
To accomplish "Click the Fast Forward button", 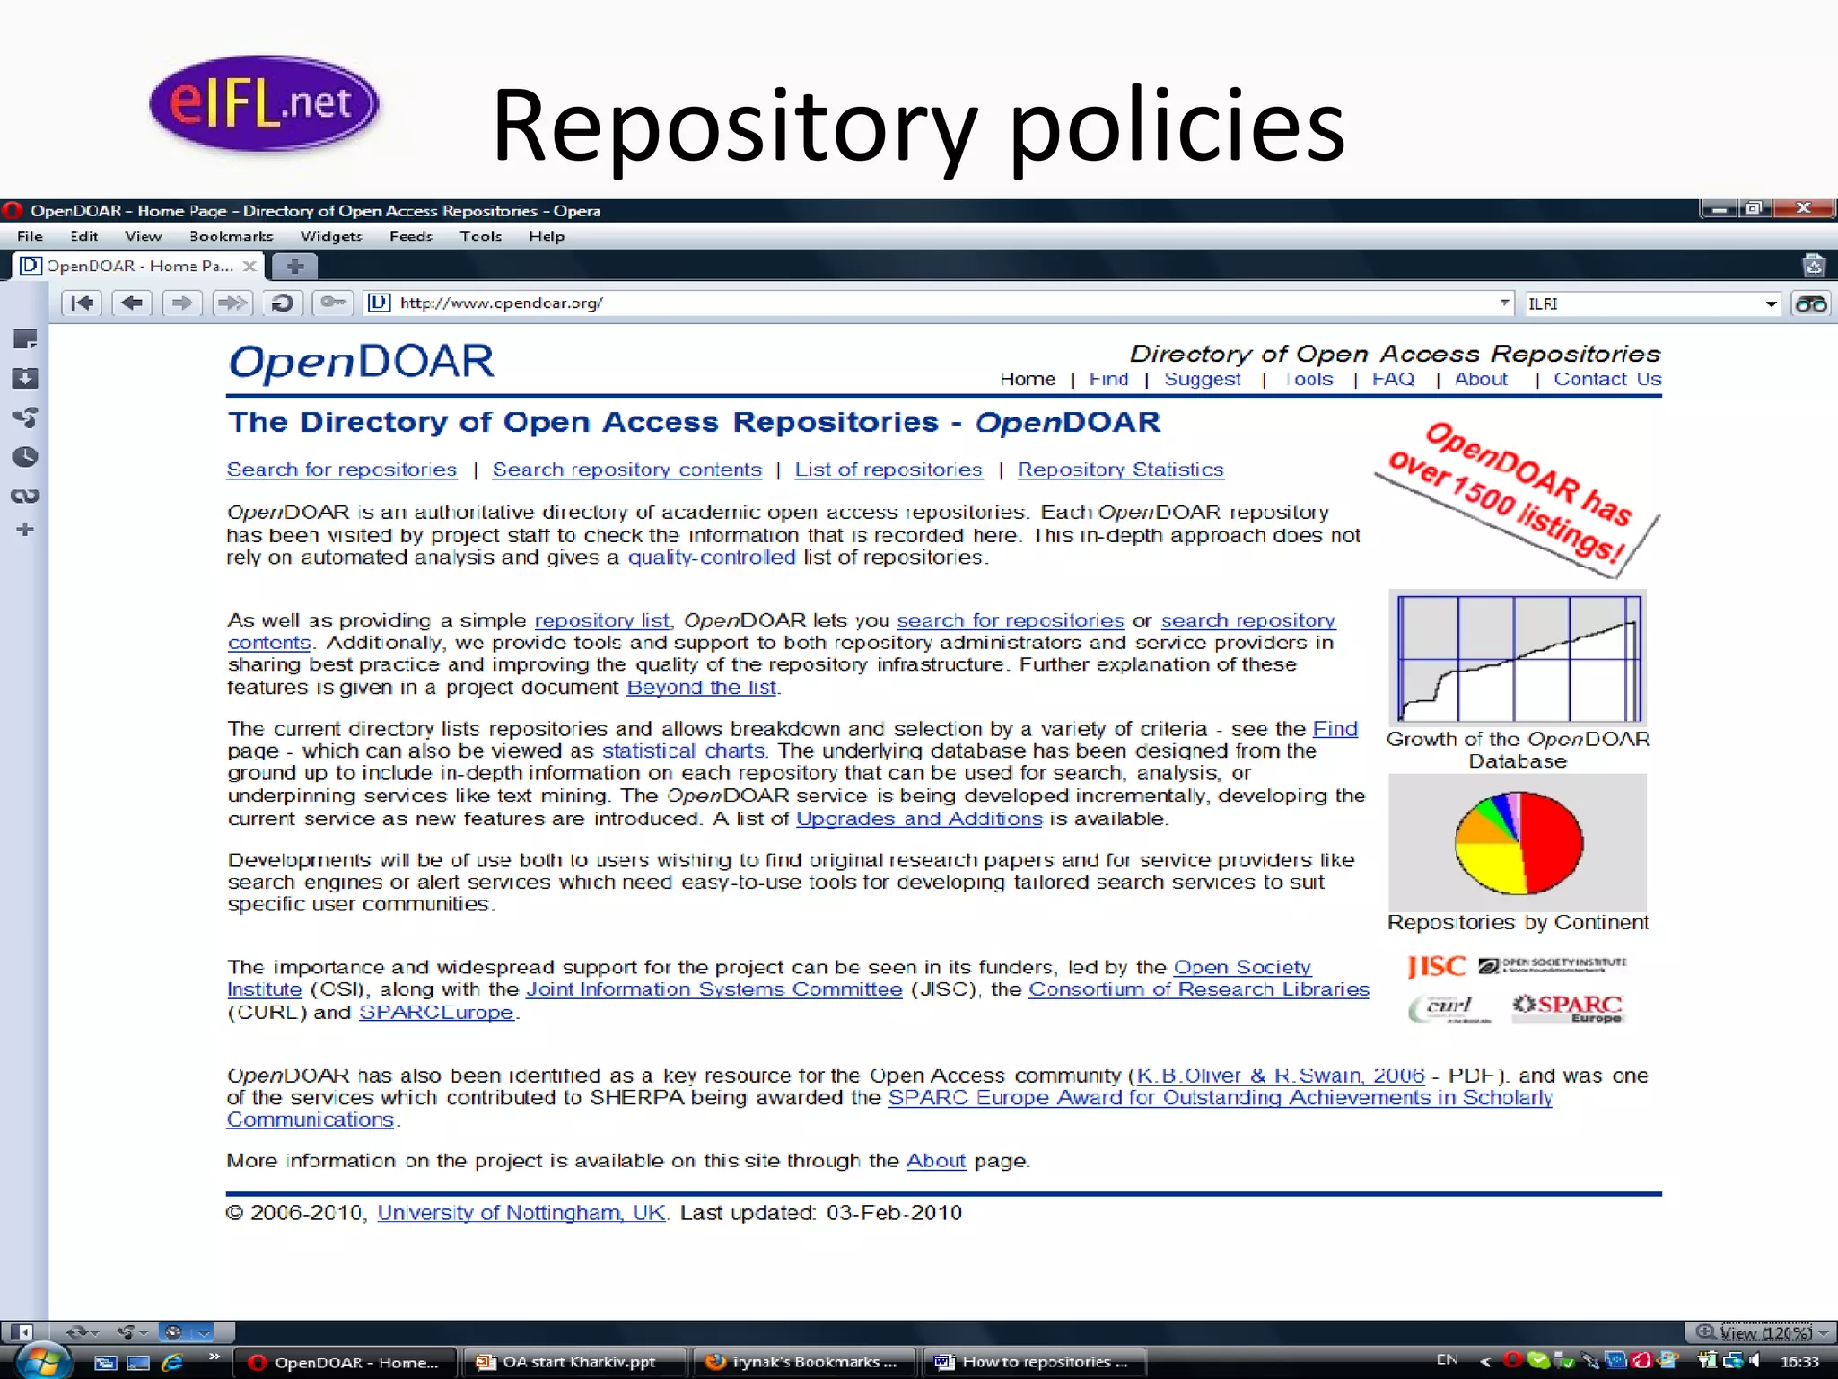I will [232, 303].
